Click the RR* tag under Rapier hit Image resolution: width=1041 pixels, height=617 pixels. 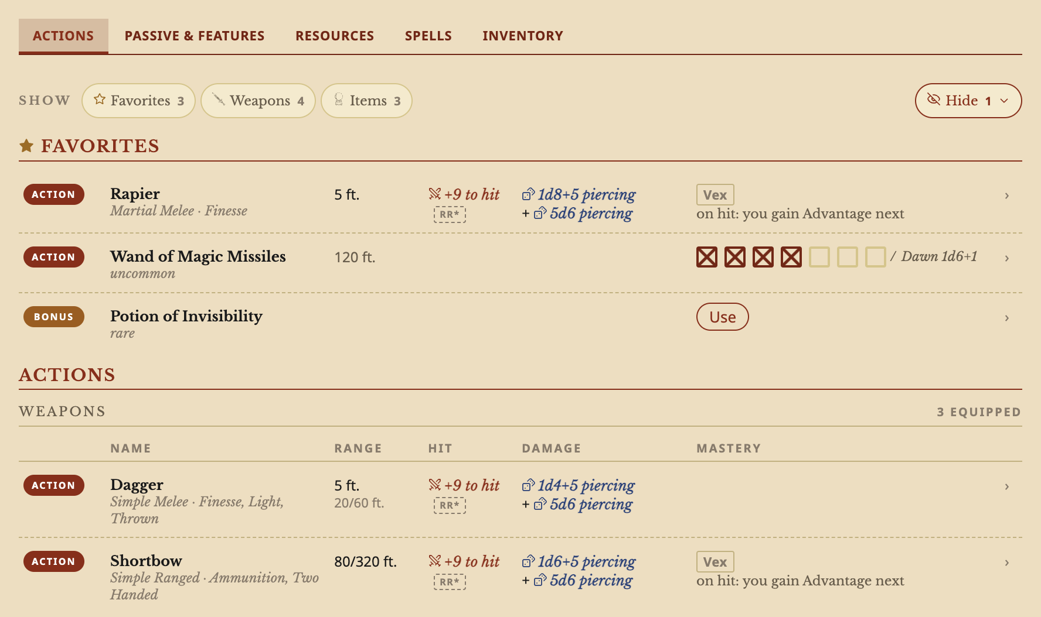[450, 214]
